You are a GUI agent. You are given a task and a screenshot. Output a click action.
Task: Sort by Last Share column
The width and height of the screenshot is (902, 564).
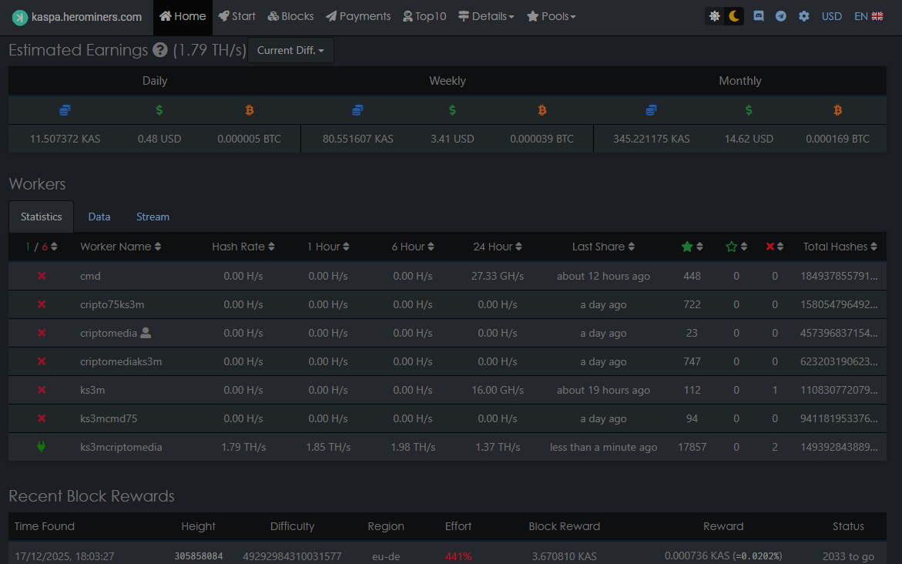[603, 247]
